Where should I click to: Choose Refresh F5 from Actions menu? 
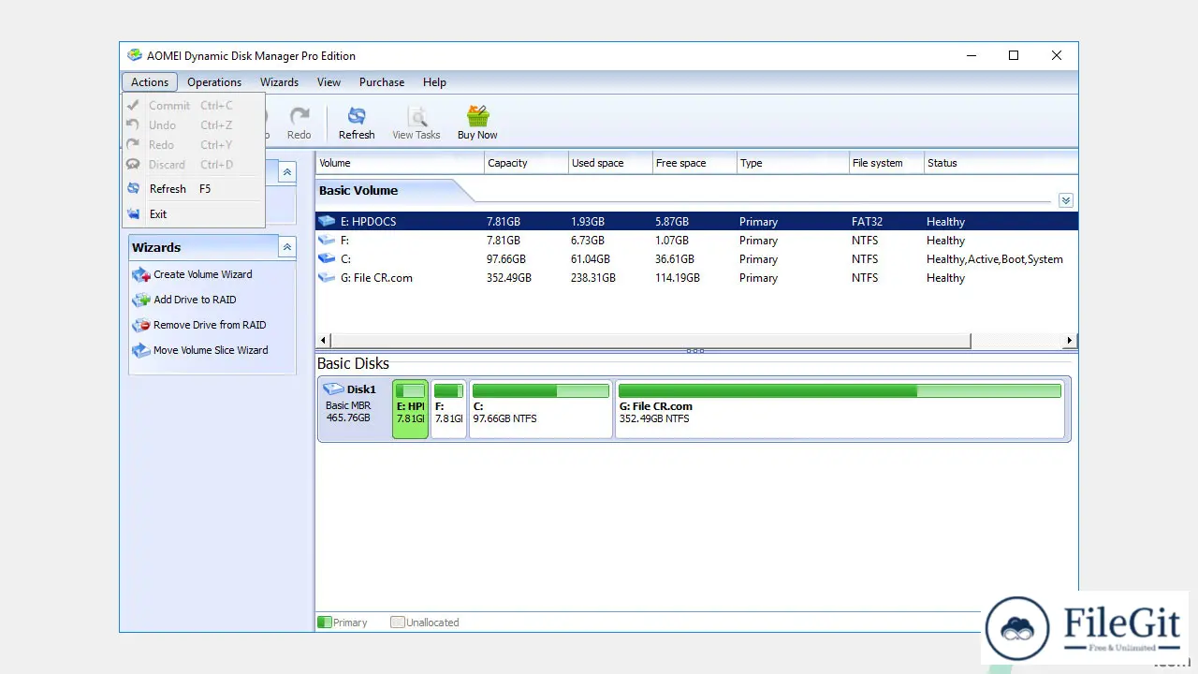pos(194,189)
